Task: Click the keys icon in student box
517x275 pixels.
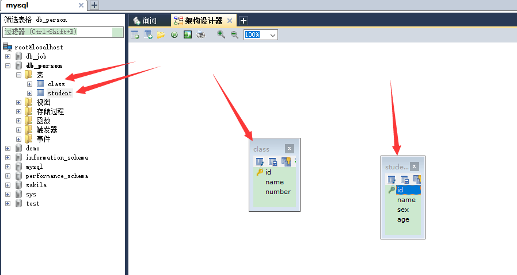Action: click(x=417, y=179)
